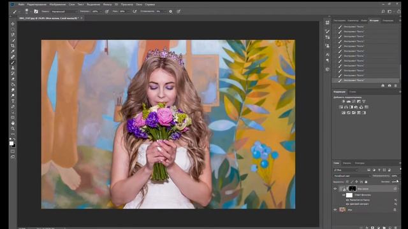
Task: Add a Brightness/Contrast adjustment
Action: point(344,101)
